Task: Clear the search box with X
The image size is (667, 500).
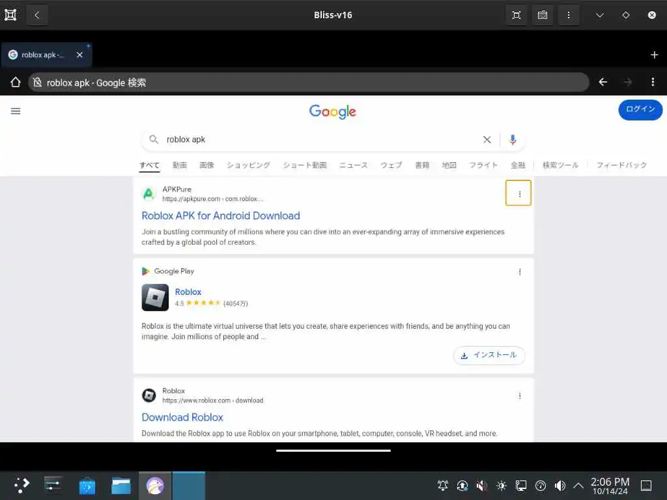Action: coord(487,139)
